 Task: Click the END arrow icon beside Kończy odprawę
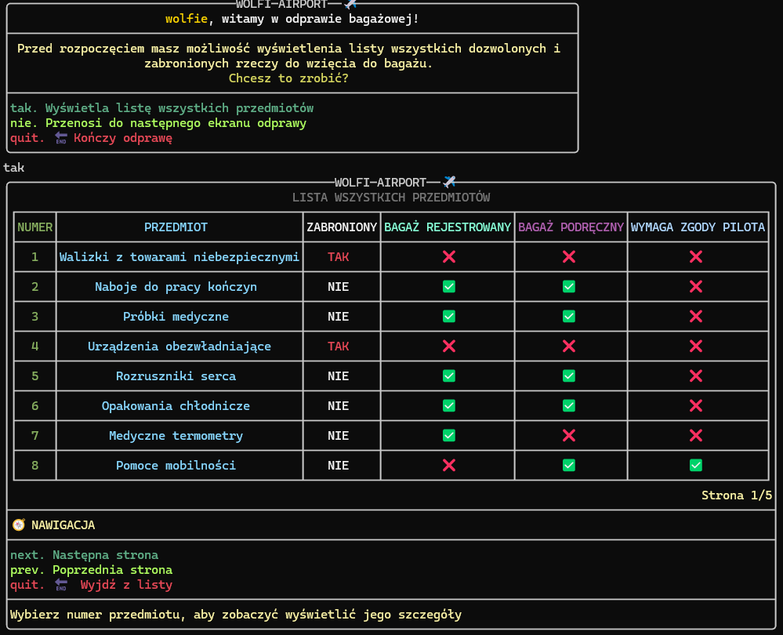pos(61,138)
